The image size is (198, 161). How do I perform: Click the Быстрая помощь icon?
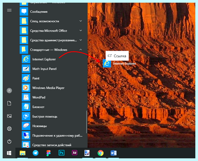(26, 116)
